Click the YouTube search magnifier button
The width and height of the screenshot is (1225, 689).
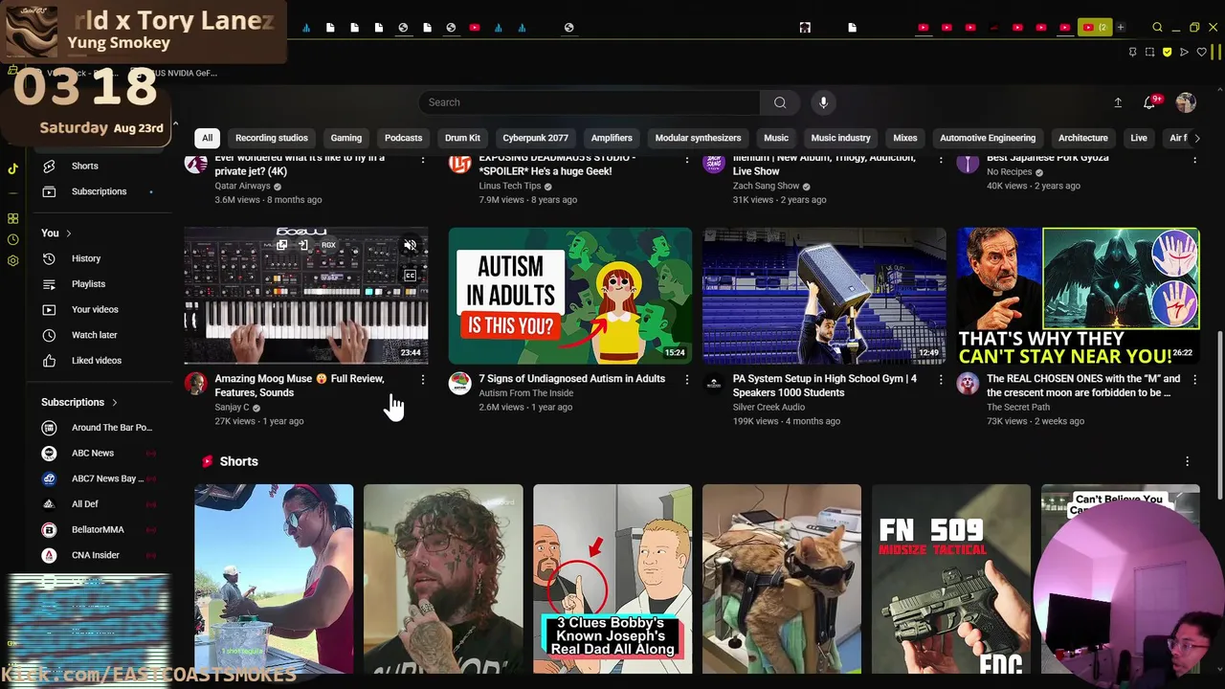tap(780, 102)
